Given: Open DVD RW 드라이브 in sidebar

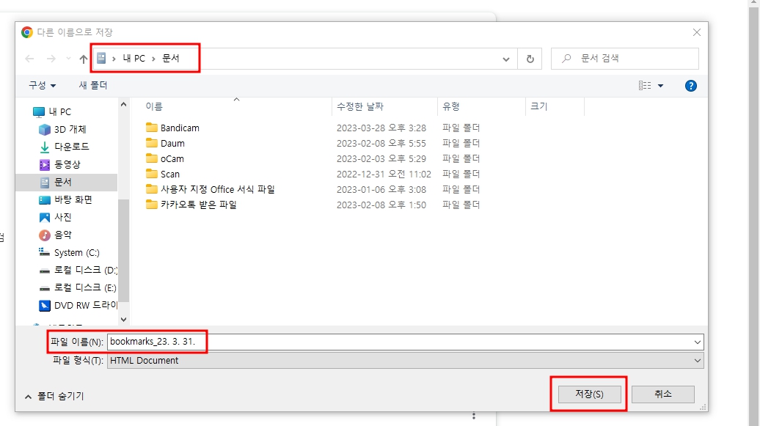Looking at the screenshot, I should coord(78,305).
